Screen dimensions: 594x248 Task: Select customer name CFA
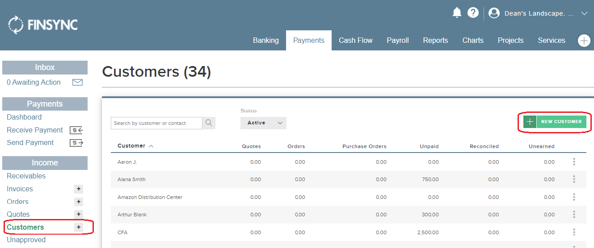pyautogui.click(x=122, y=232)
